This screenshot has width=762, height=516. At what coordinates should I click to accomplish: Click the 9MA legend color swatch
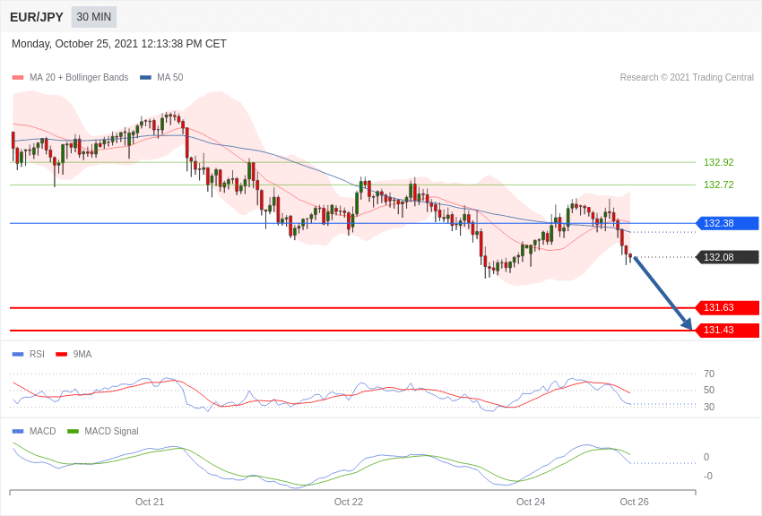(x=61, y=355)
